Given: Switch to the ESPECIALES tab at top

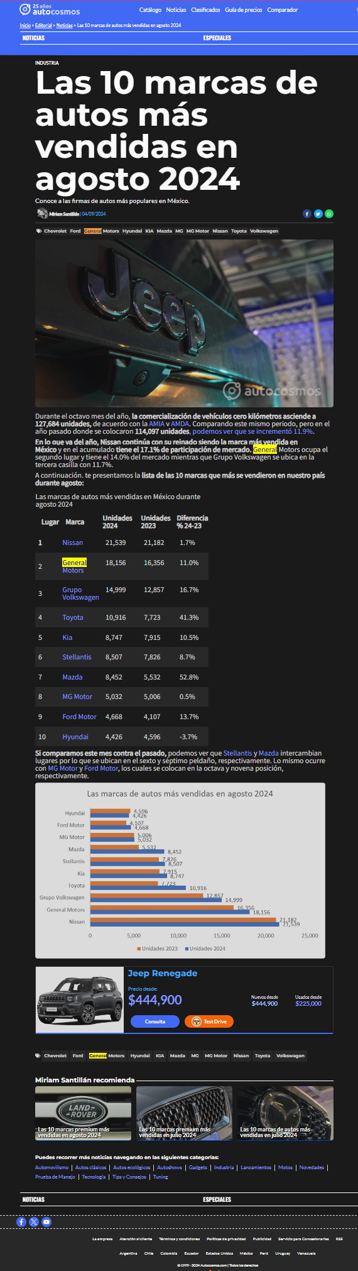Looking at the screenshot, I should [217, 38].
